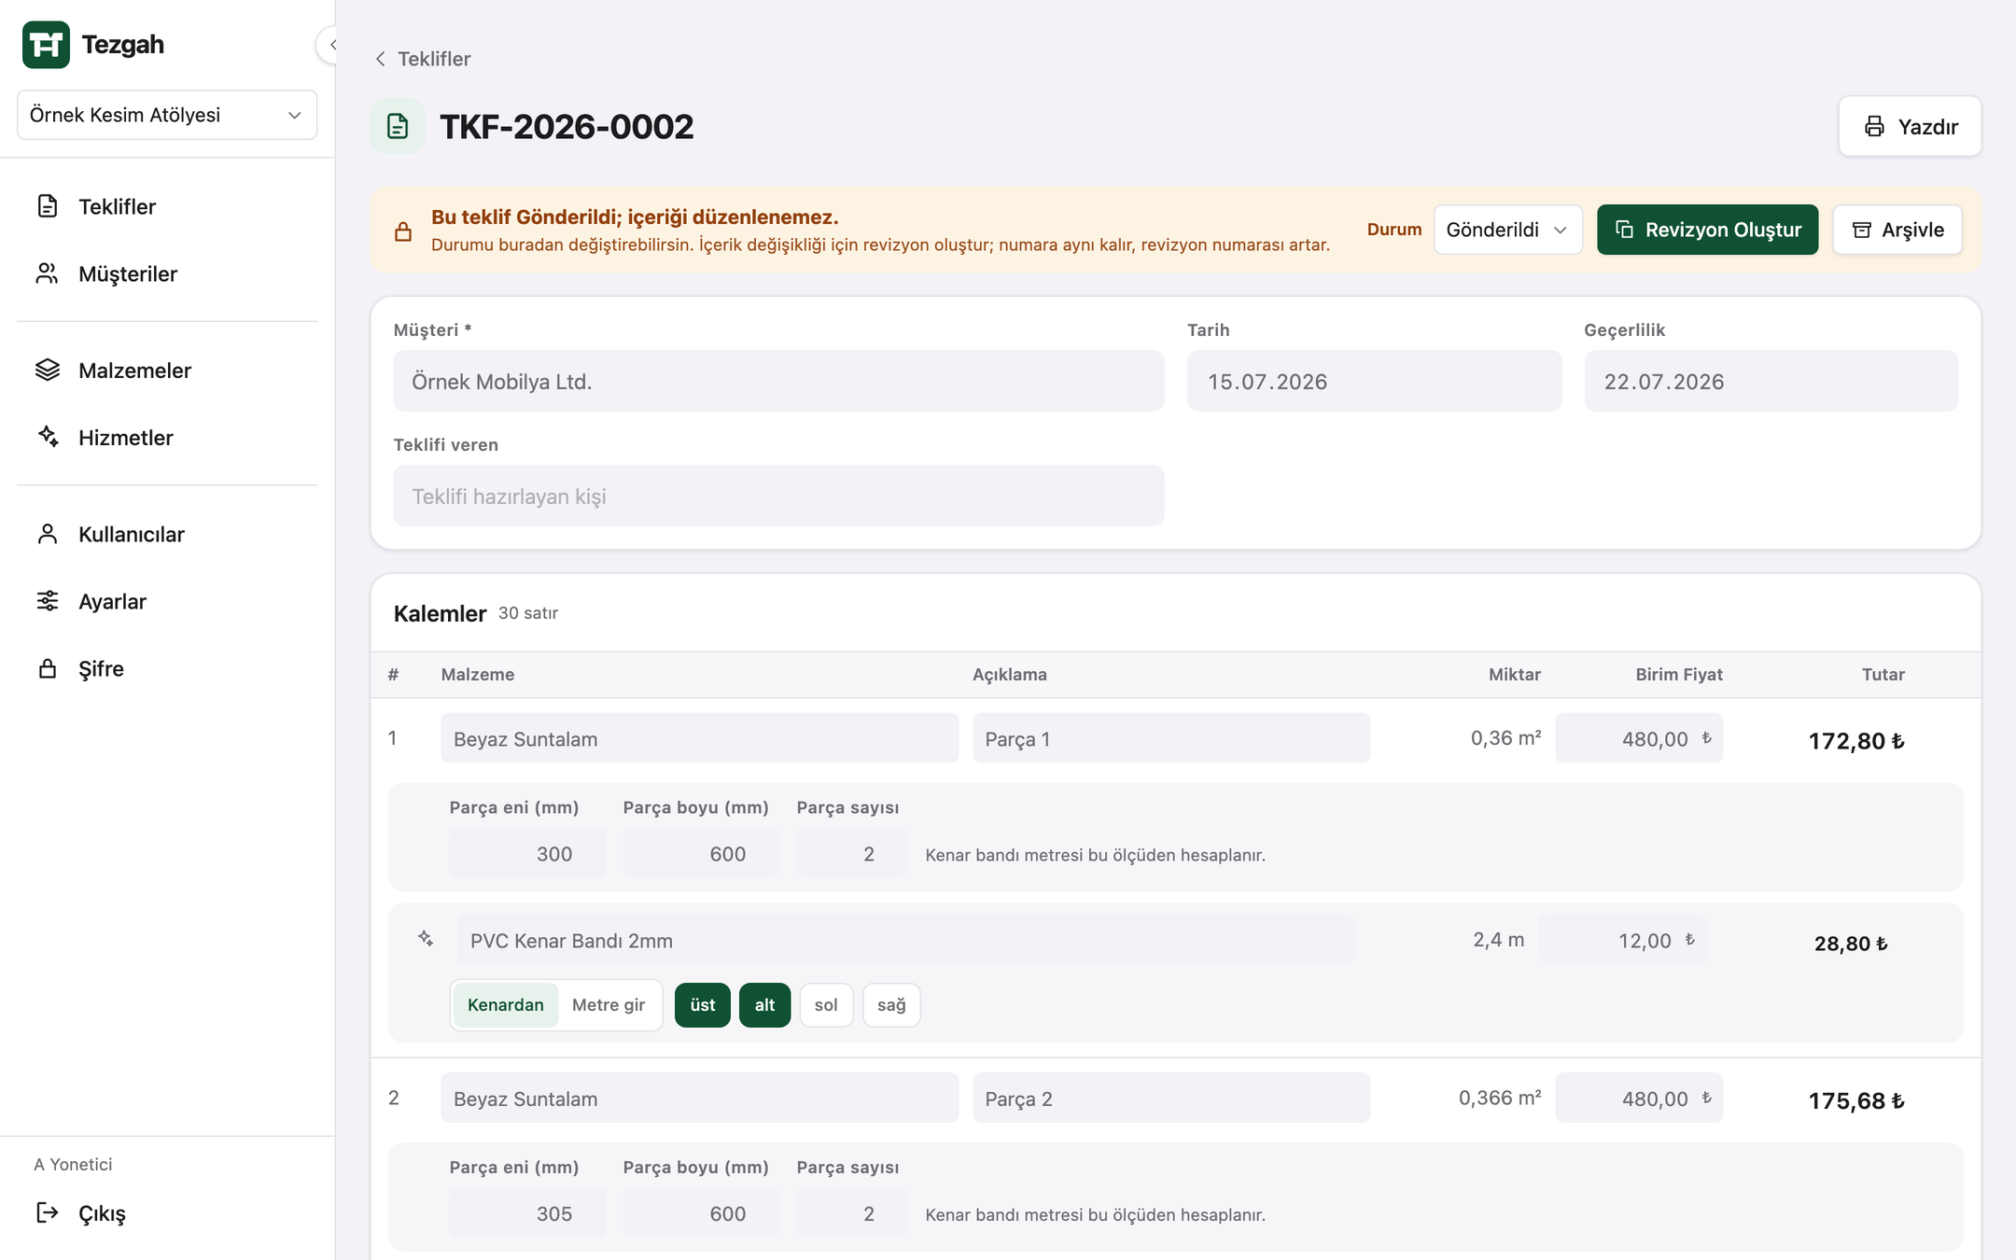Toggle the sağ edge button

(x=891, y=1005)
